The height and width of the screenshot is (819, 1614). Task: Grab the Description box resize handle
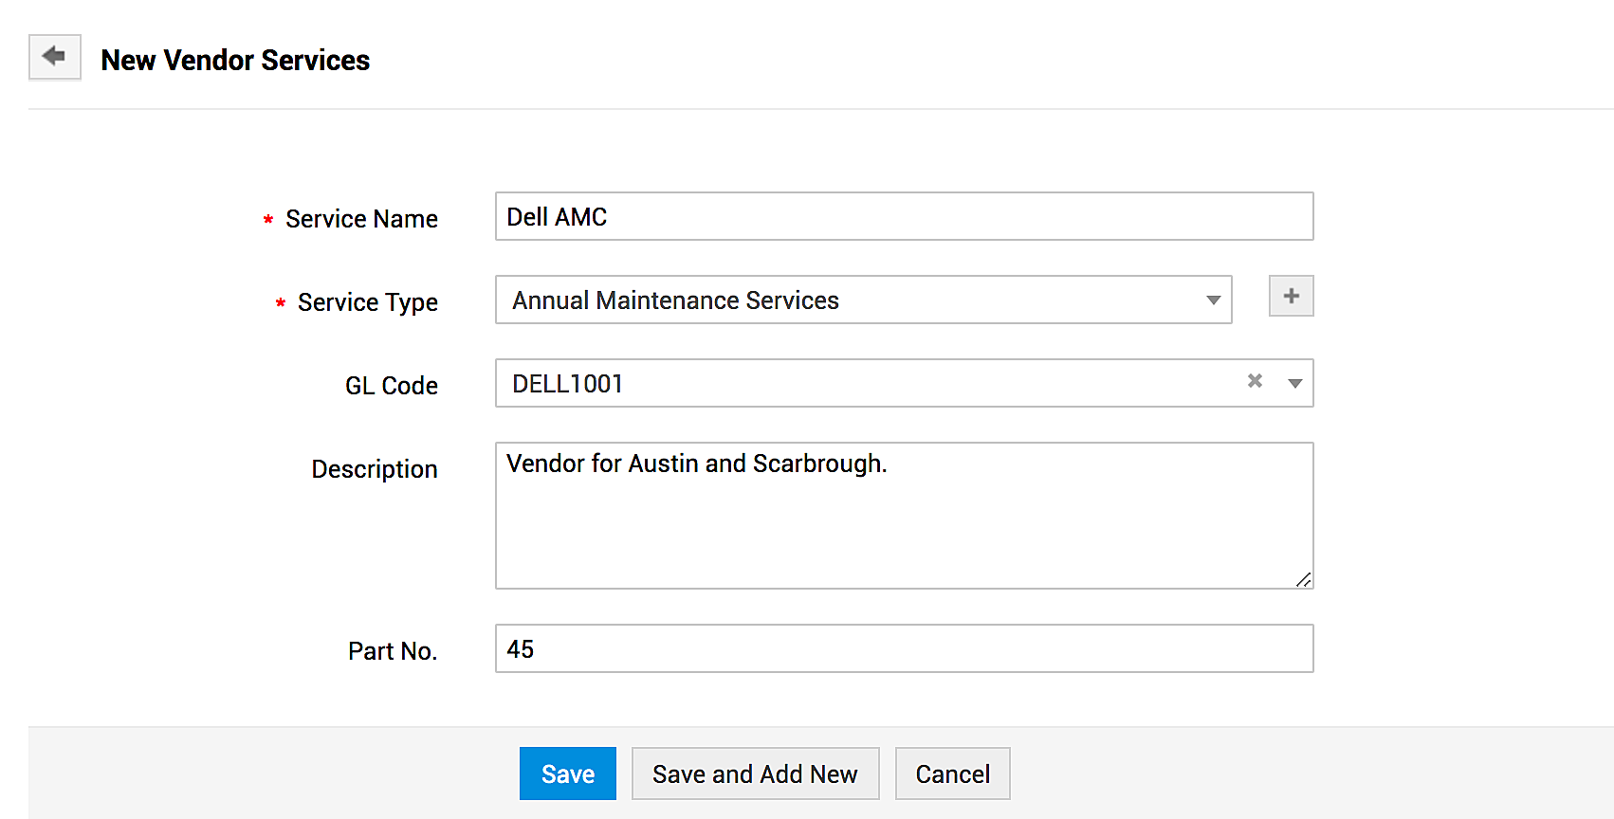point(1304,580)
